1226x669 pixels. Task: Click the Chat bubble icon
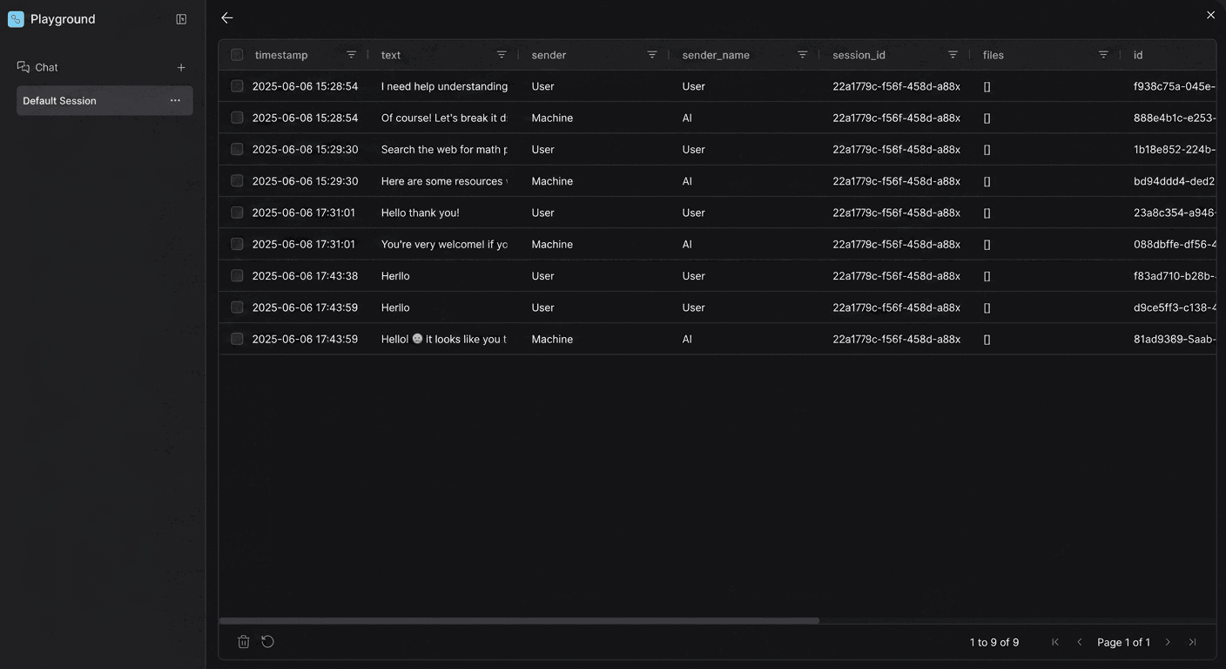point(24,67)
